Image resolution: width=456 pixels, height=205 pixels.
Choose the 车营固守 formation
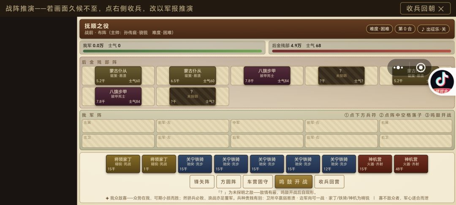pyautogui.click(x=258, y=182)
